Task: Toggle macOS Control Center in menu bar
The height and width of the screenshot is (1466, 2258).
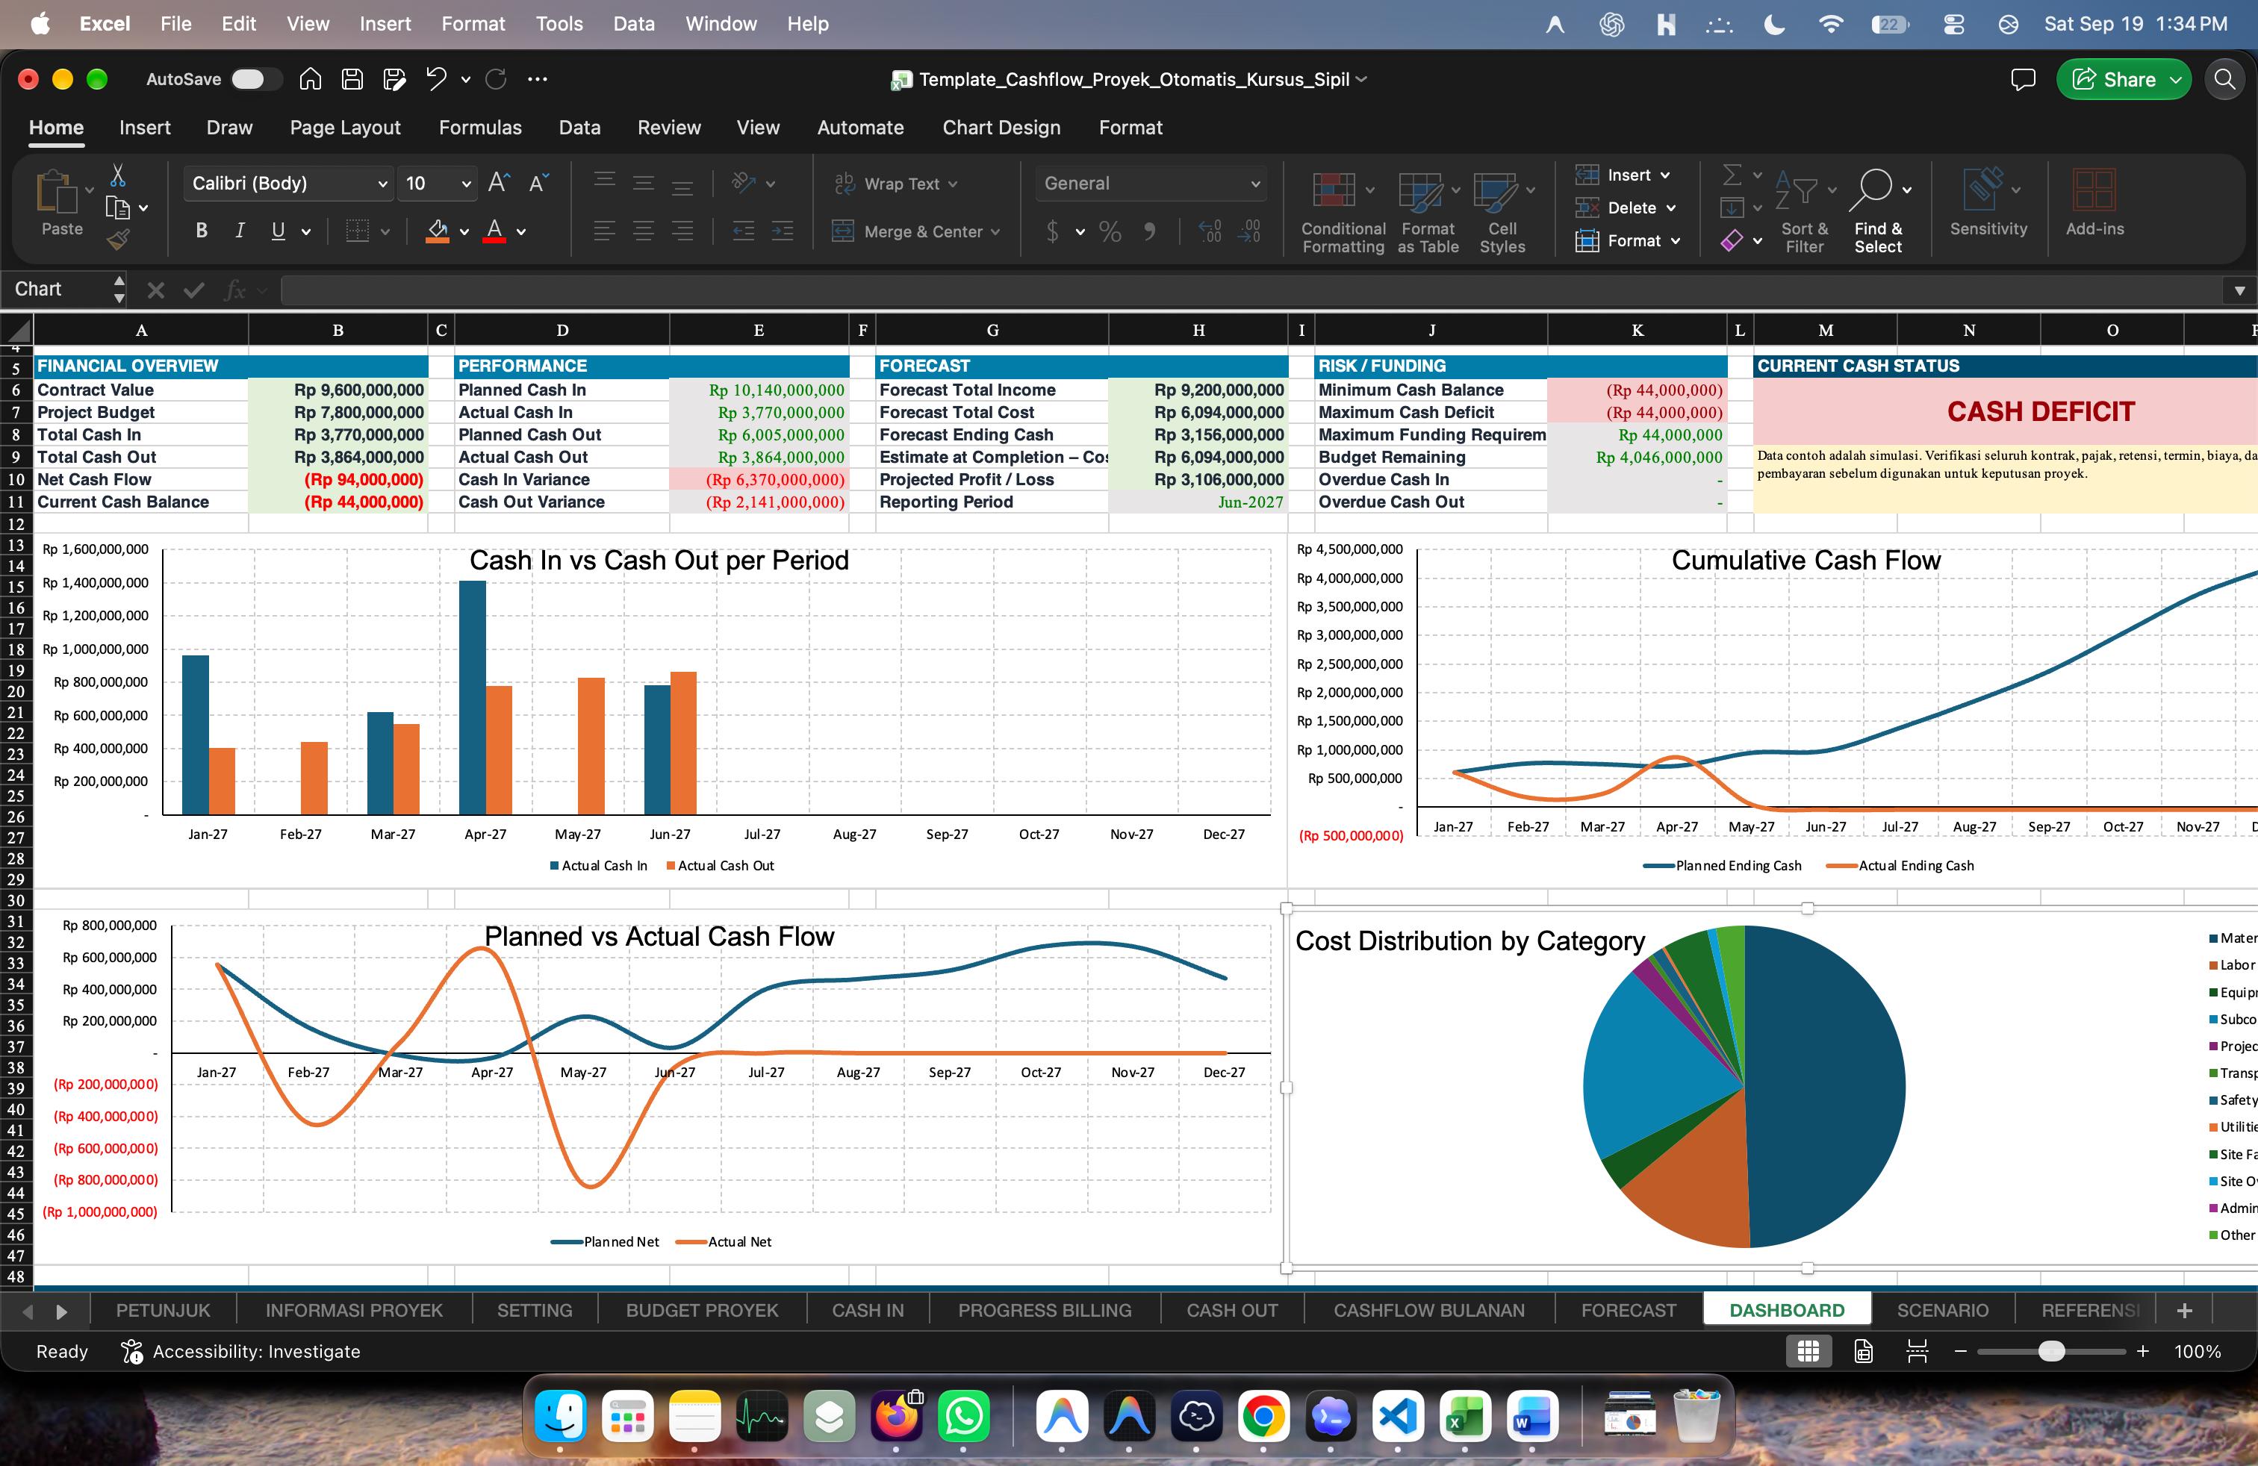Action: pos(1953,25)
